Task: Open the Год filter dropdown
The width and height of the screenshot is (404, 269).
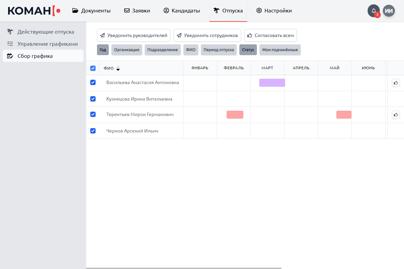Action: point(103,50)
